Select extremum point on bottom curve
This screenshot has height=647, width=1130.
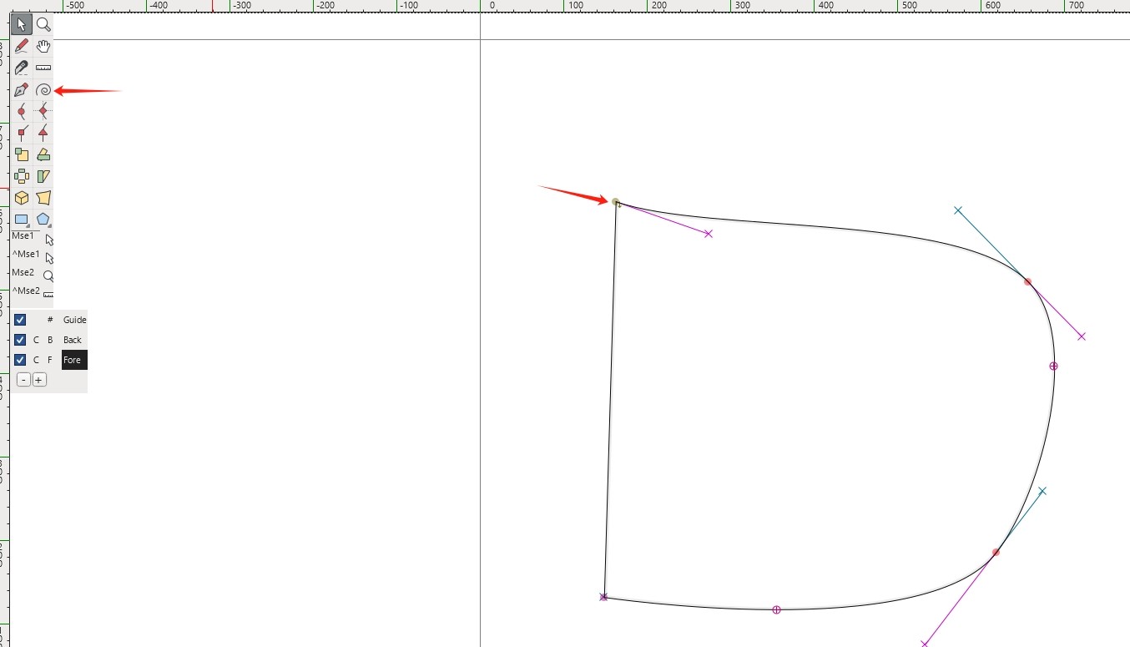click(776, 610)
